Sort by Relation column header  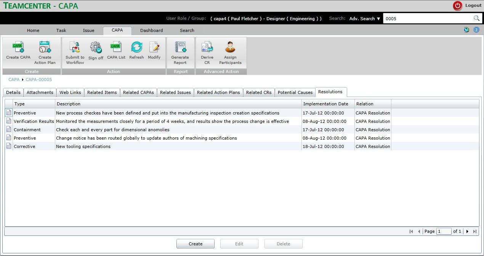click(x=373, y=104)
